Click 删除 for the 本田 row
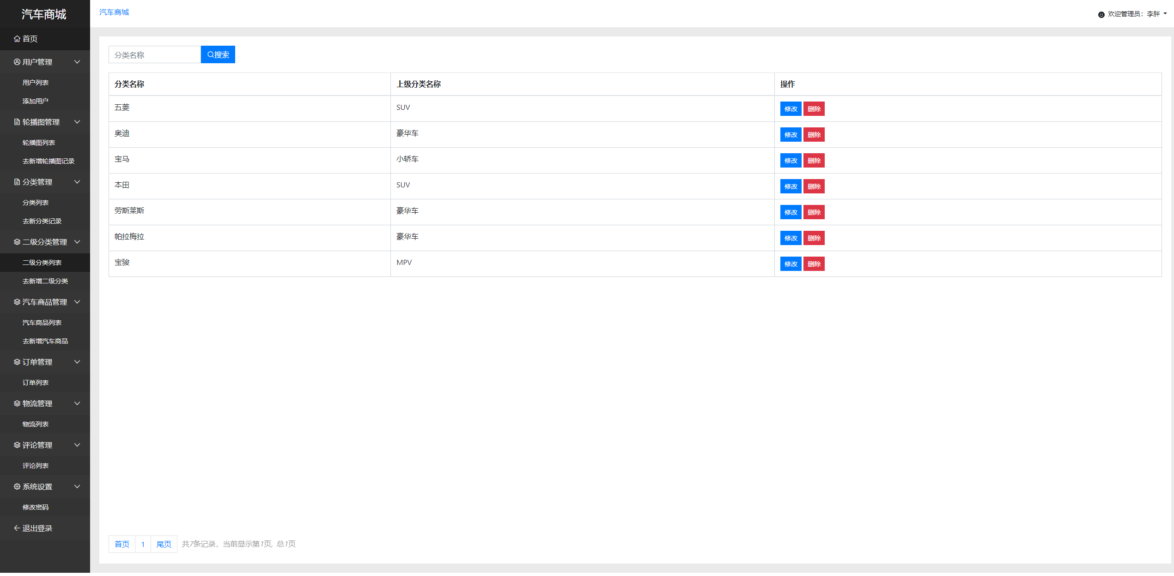The image size is (1174, 576). pos(814,186)
